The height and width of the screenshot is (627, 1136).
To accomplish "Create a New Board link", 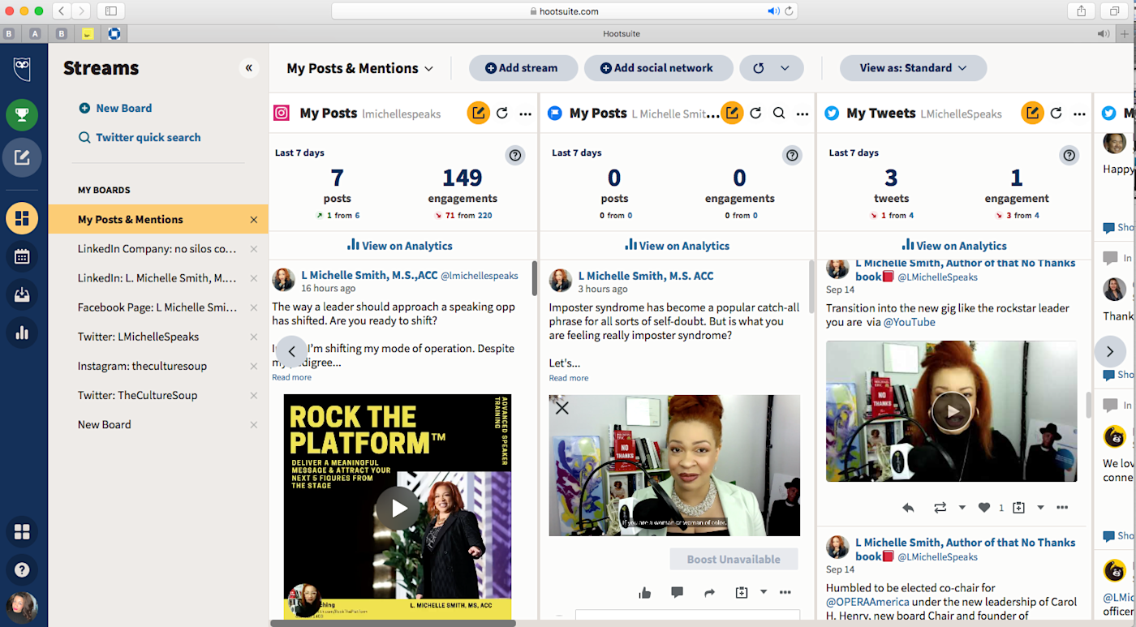I will click(115, 108).
